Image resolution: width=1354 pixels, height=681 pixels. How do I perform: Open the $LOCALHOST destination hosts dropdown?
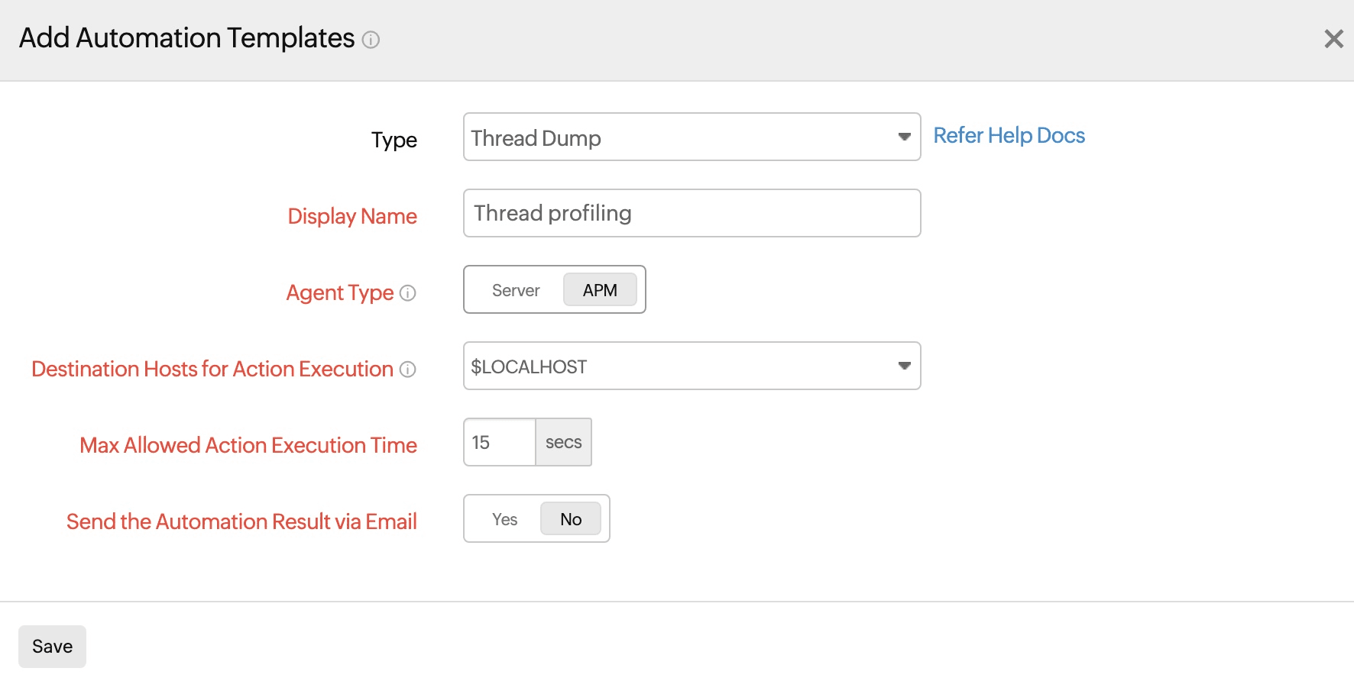pos(692,366)
